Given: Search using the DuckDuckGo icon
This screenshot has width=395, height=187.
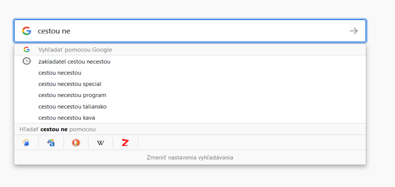Looking at the screenshot, I should [x=76, y=143].
